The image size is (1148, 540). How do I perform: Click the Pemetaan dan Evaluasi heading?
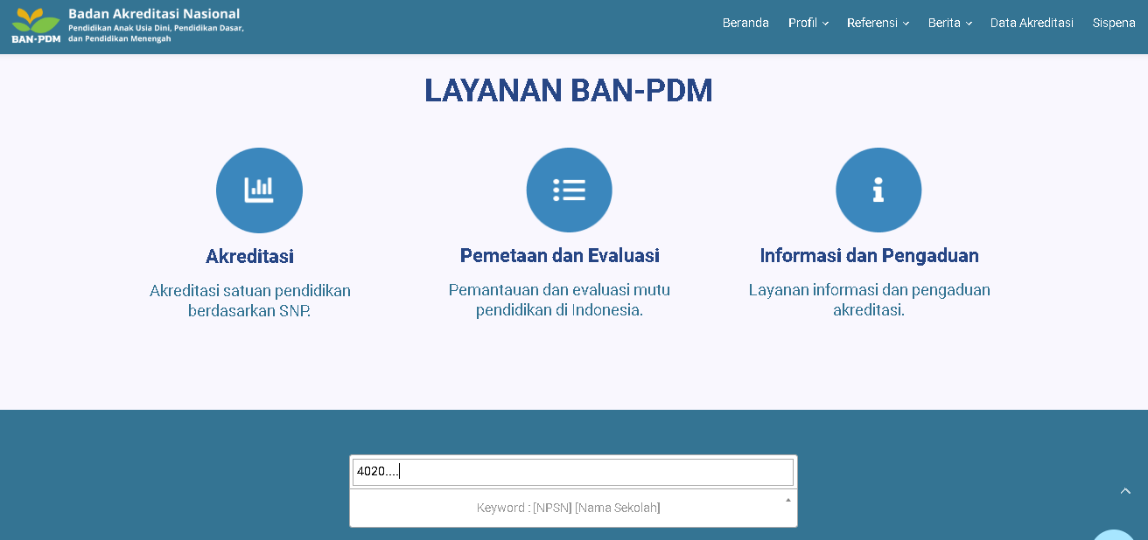[561, 256]
